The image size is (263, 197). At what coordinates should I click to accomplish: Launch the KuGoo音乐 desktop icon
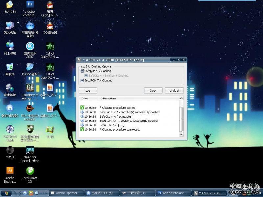(x=30, y=67)
